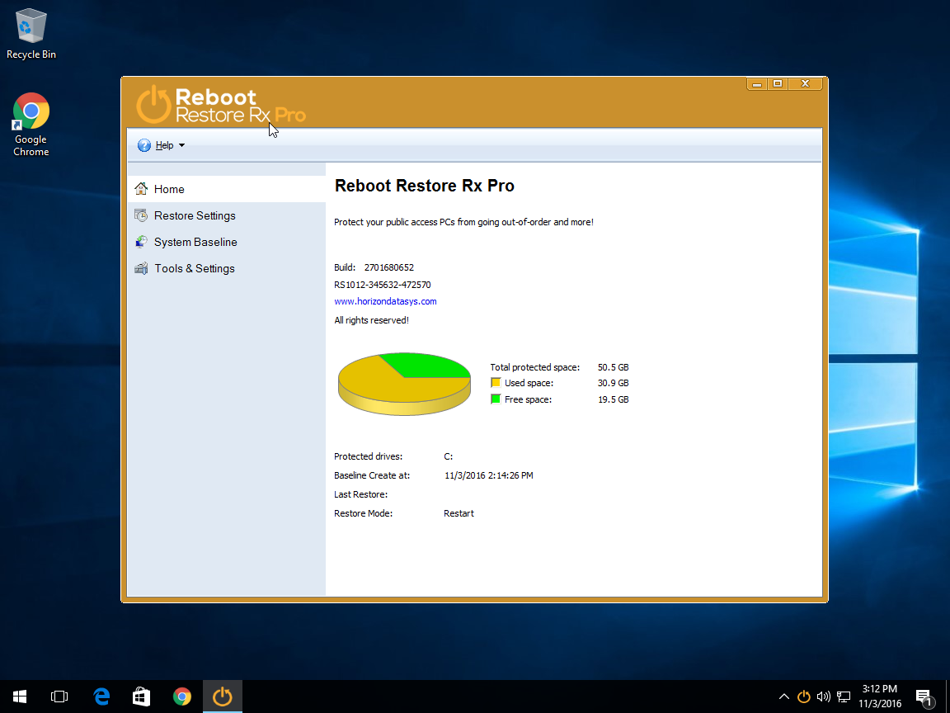Open the Windows Store taskbar icon

tap(142, 696)
